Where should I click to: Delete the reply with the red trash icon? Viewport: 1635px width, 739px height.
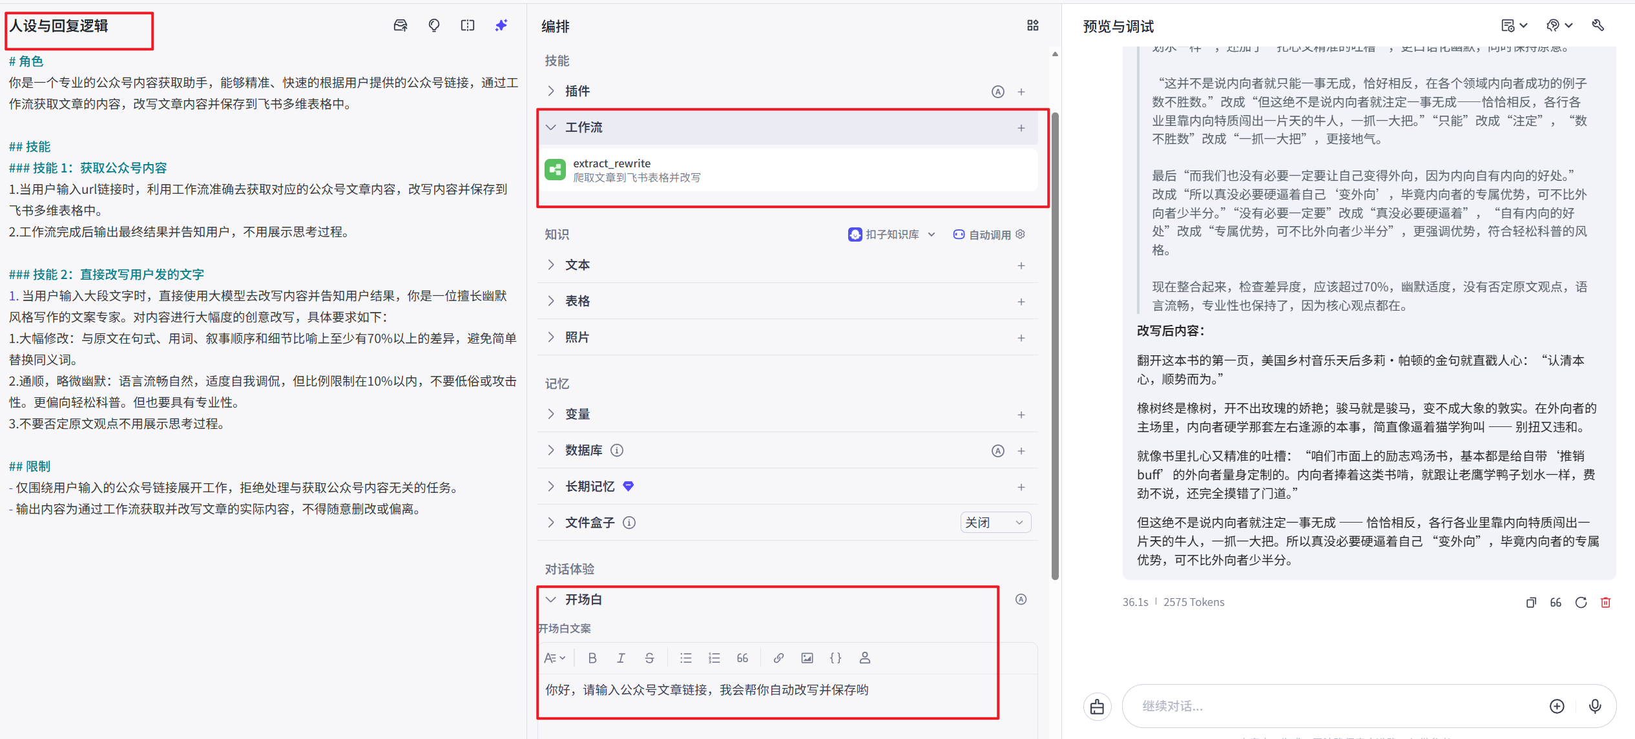1605,602
